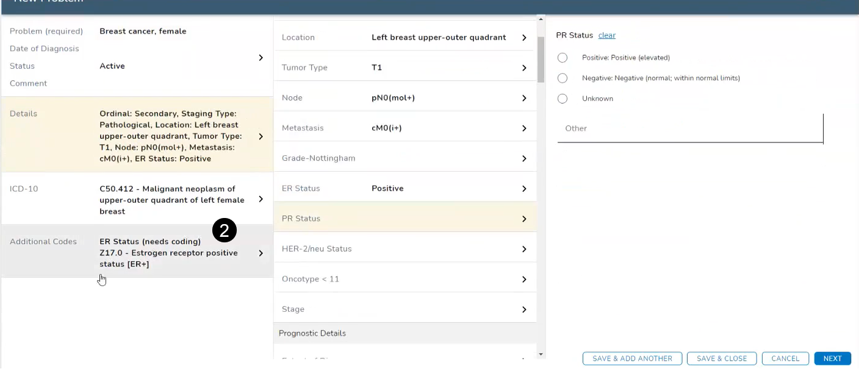Expand the Location row chevron
Screen dimensions: 859x369
coord(524,38)
